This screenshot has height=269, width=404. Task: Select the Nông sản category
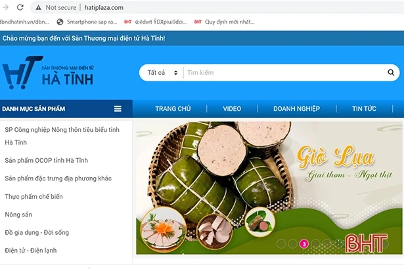[x=18, y=215]
